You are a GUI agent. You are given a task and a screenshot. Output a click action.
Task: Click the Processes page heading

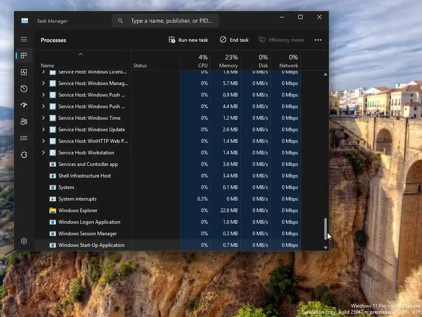[x=53, y=40]
